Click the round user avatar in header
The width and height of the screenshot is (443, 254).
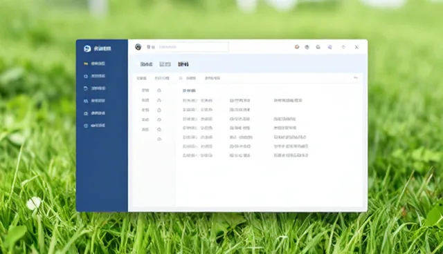point(138,47)
